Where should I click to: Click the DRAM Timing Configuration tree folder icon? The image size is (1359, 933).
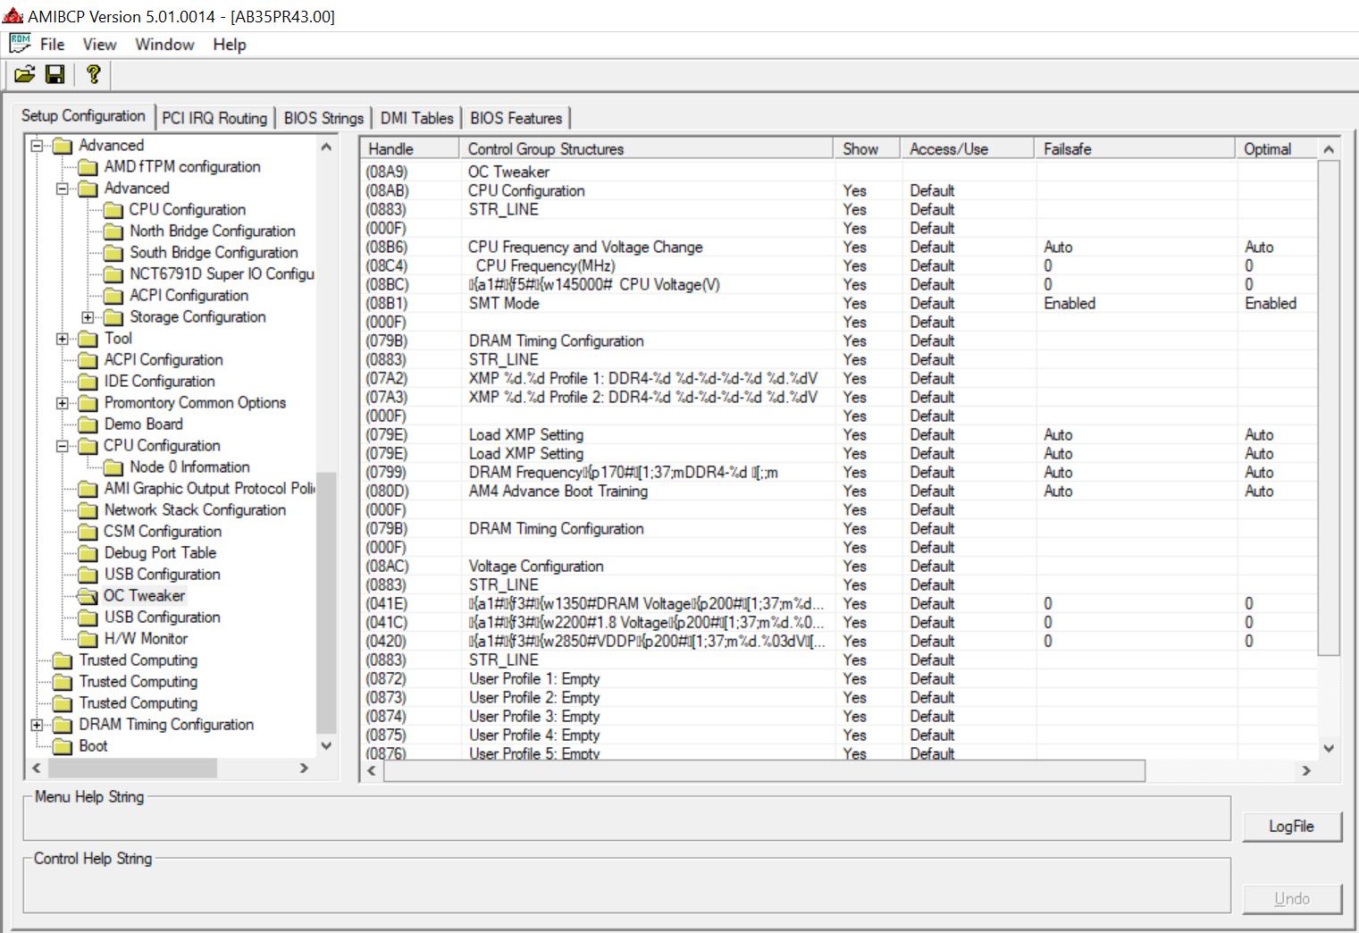63,725
